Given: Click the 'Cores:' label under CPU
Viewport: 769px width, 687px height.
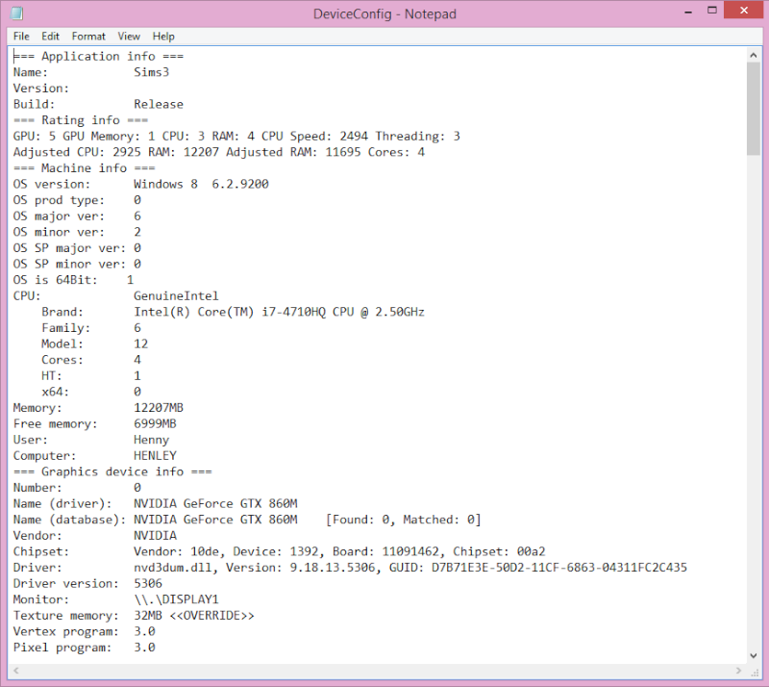Looking at the screenshot, I should [x=62, y=360].
